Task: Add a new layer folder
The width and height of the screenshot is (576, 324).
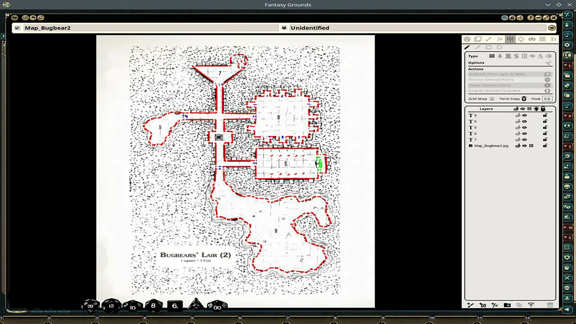Action: pyautogui.click(x=507, y=305)
